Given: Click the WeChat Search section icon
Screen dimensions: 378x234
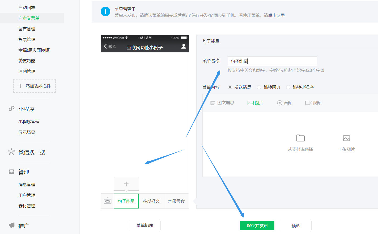Looking at the screenshot, I should coord(11,152).
